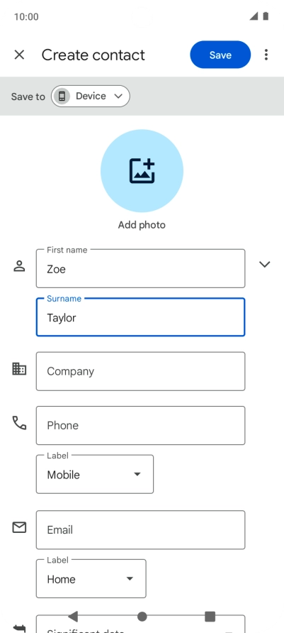This screenshot has height=633, width=284.
Task: Expand additional name fields chevron
Action: tap(264, 265)
